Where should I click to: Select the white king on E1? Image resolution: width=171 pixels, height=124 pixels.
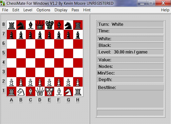coord(49,91)
